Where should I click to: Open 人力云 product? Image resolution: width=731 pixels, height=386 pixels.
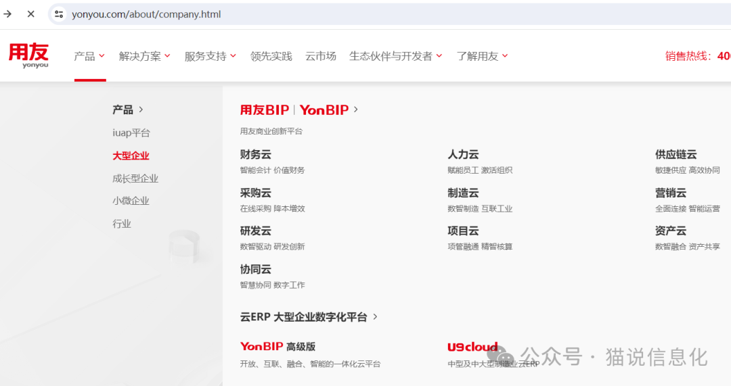click(x=463, y=154)
